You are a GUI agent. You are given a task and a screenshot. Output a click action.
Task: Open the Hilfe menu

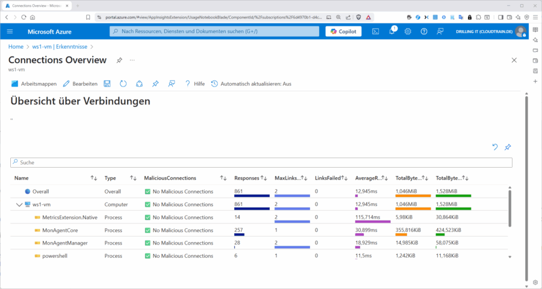[195, 84]
